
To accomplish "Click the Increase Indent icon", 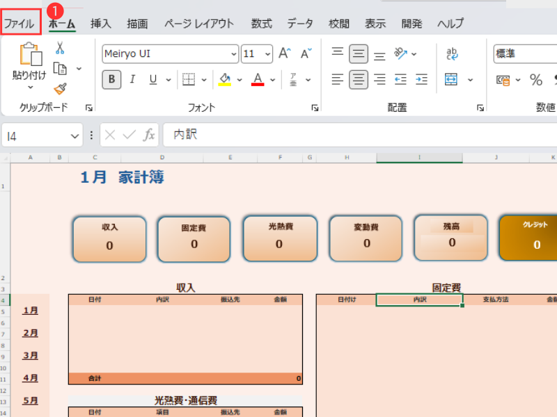I will 421,80.
